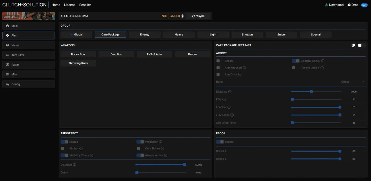Screen dimensions: 371x181
Task: Select the Kraber weapon button
Action: pos(192,54)
